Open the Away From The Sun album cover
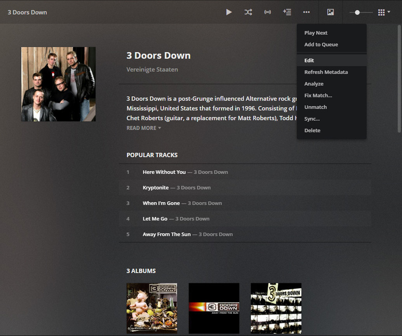This screenshot has height=336, width=402. click(214, 308)
